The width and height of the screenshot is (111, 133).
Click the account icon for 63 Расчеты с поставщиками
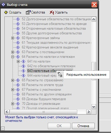coord(18,52)
